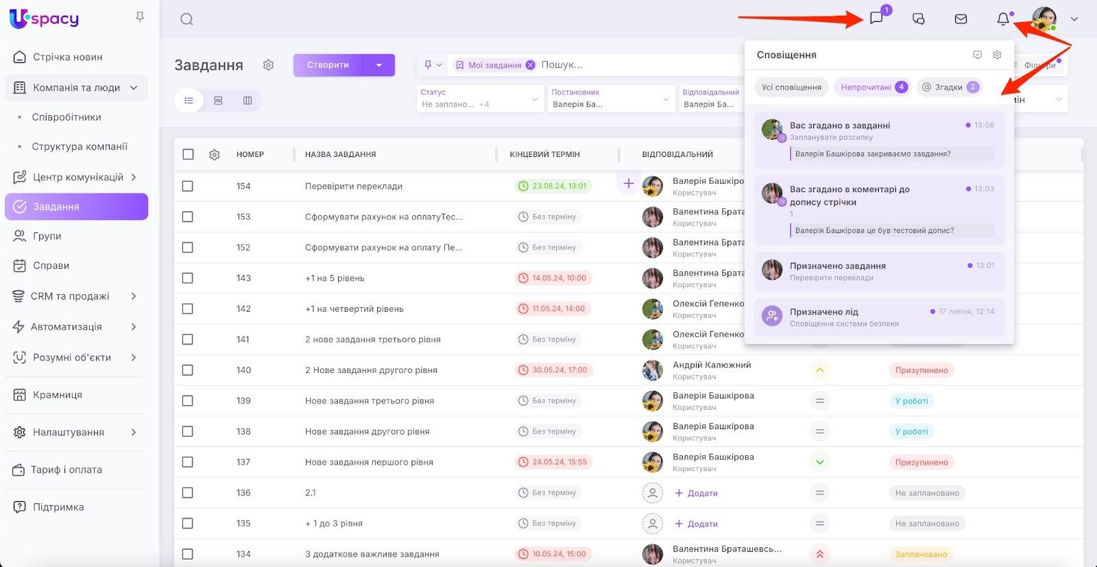Image resolution: width=1097 pixels, height=567 pixels.
Task: Check the checkbox for task 142
Action: (188, 309)
